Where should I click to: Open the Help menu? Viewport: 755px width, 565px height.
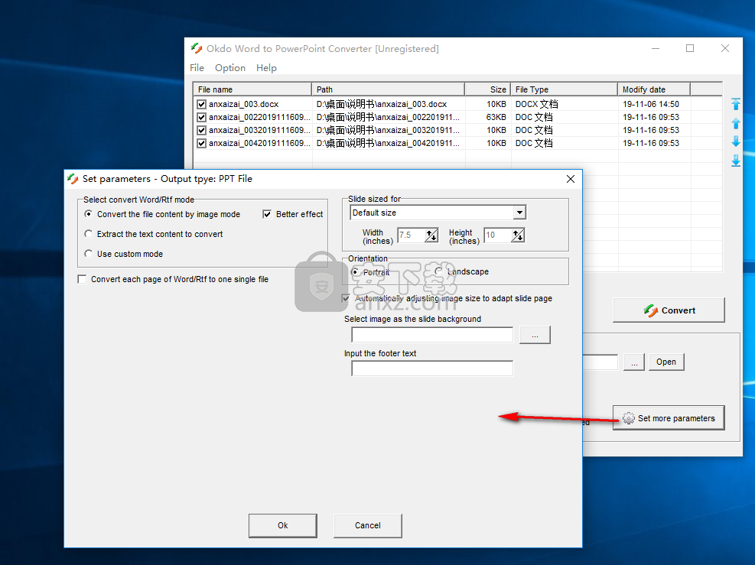[x=266, y=68]
